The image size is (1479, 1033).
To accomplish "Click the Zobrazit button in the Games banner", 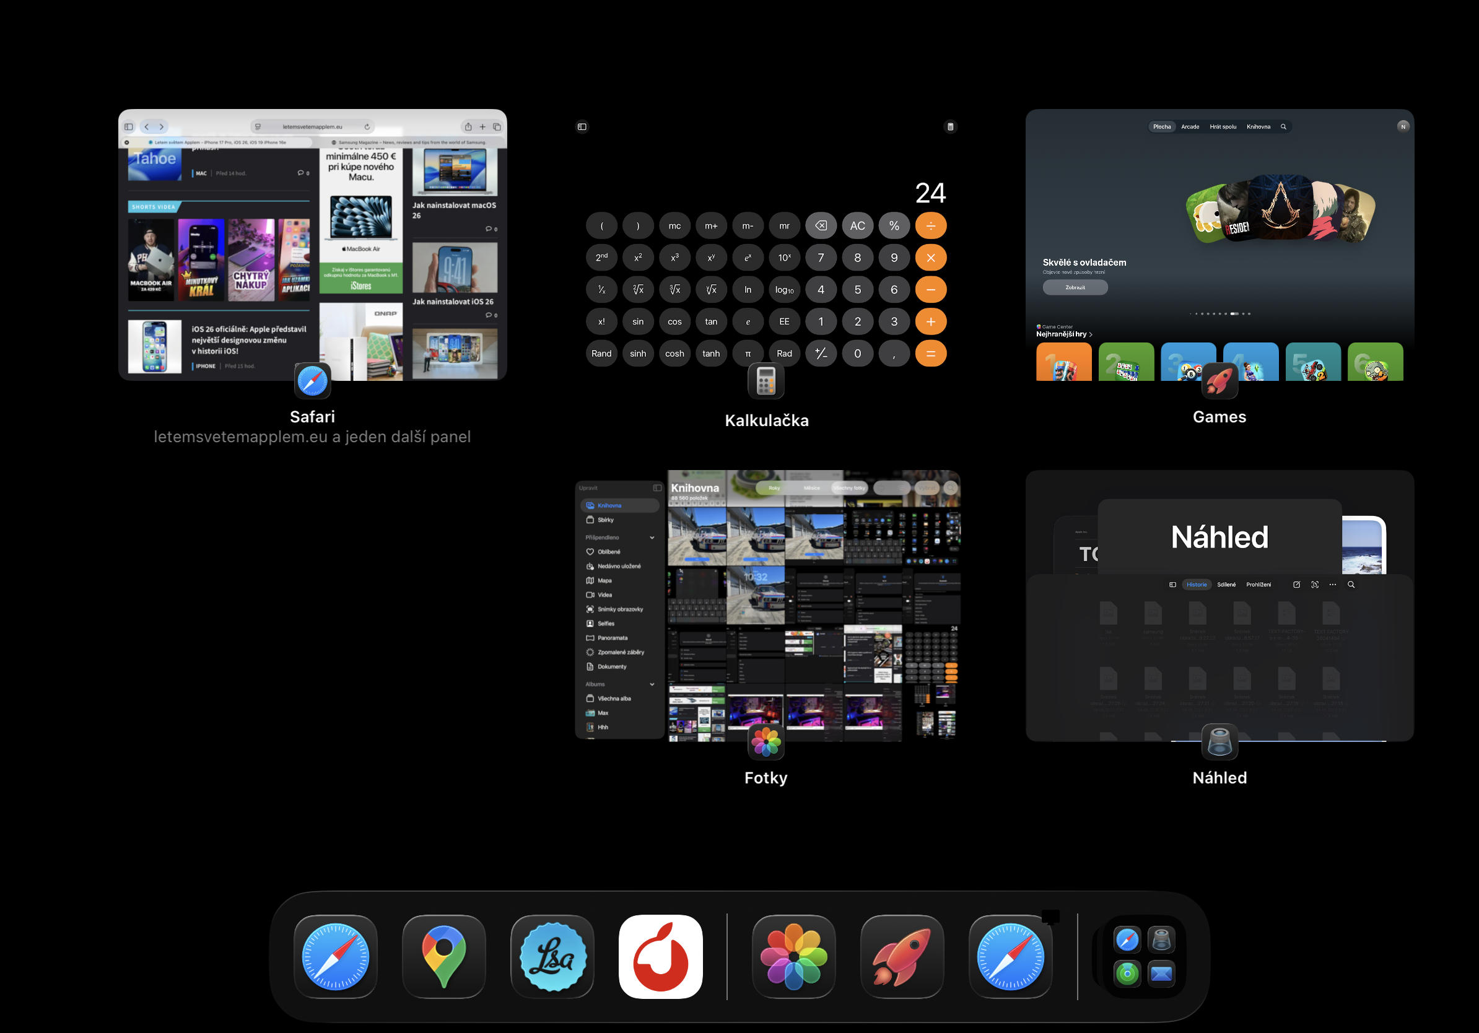I will 1075,287.
